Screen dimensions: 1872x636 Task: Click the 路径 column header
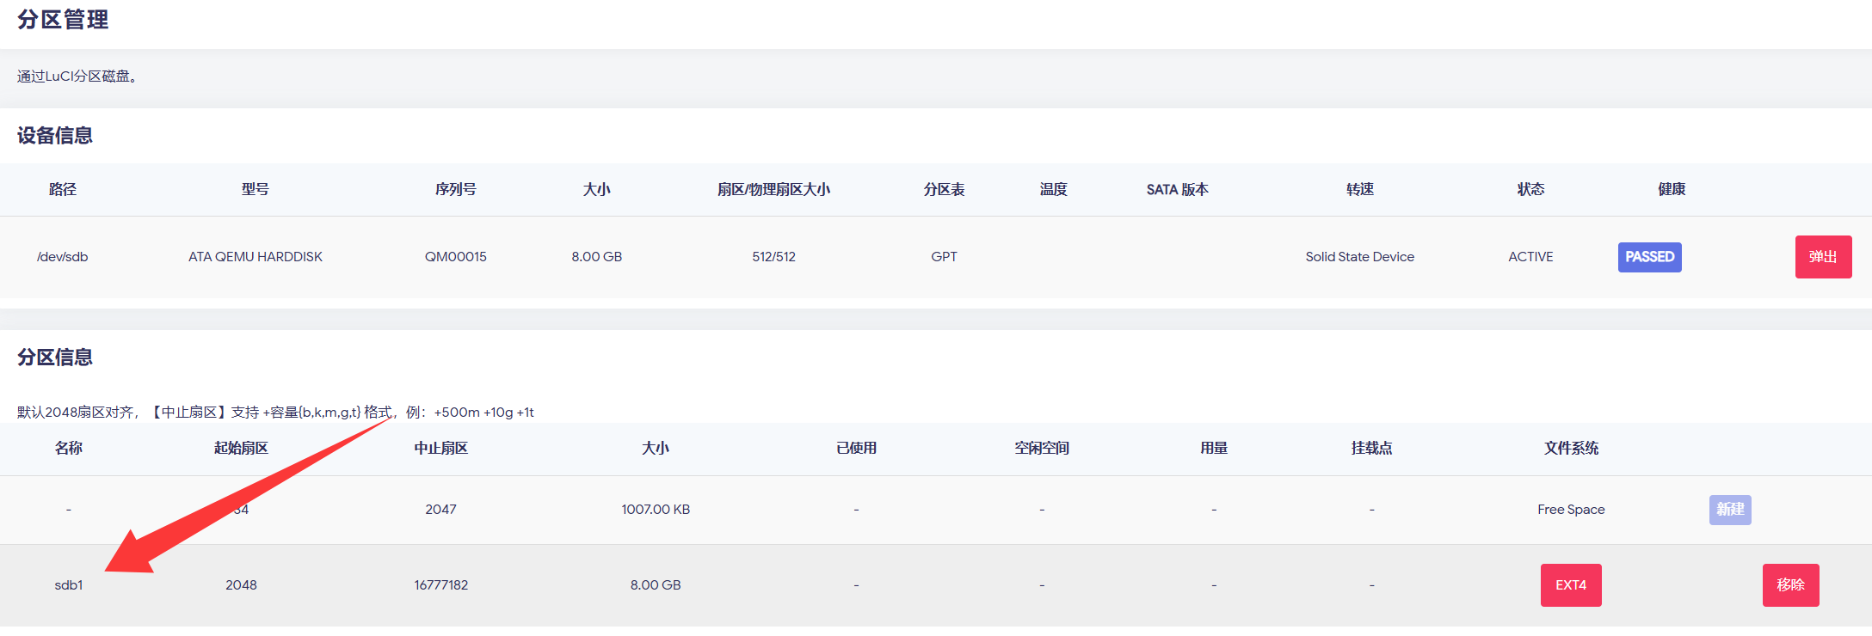point(62,189)
